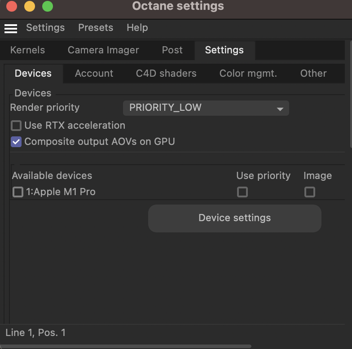This screenshot has height=349, width=352.
Task: Switch to the Camera Imager tab
Action: pos(103,50)
